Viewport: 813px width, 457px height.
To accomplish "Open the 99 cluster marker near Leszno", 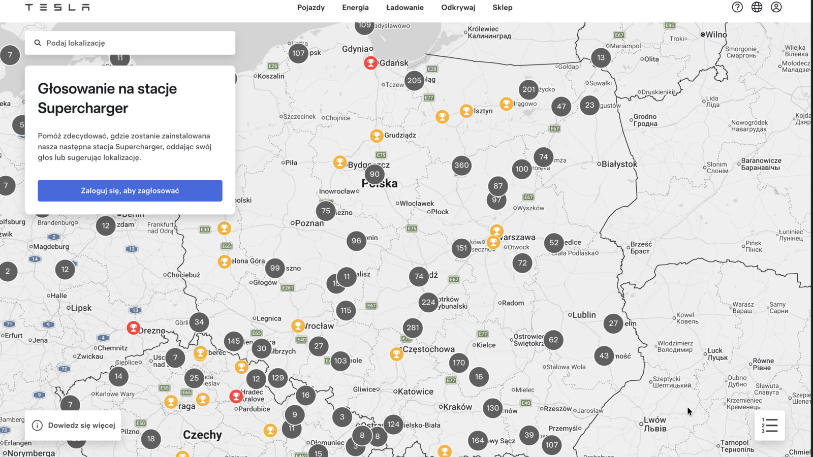I will tap(275, 268).
